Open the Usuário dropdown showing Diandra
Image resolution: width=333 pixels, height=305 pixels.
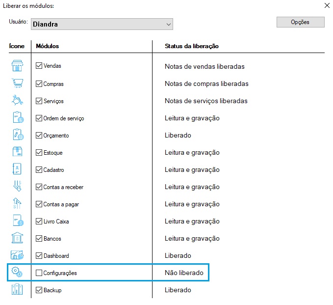pyautogui.click(x=102, y=24)
